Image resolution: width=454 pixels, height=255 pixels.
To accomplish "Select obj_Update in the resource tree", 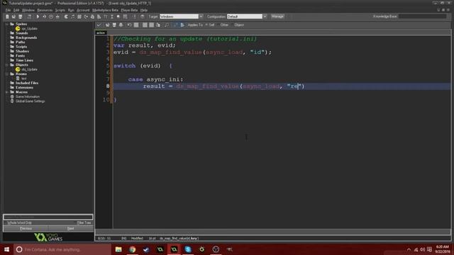I will pyautogui.click(x=29, y=69).
